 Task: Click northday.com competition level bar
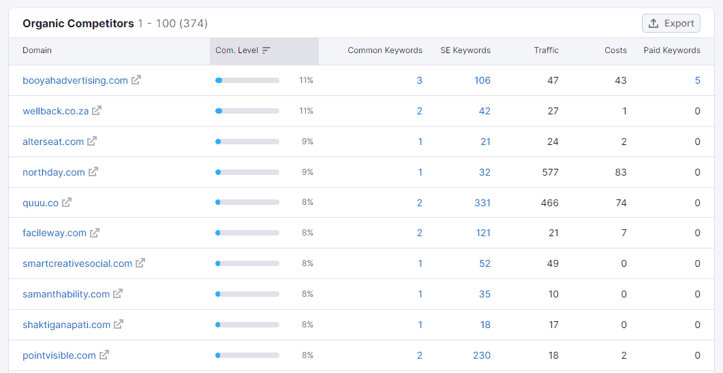(x=247, y=172)
